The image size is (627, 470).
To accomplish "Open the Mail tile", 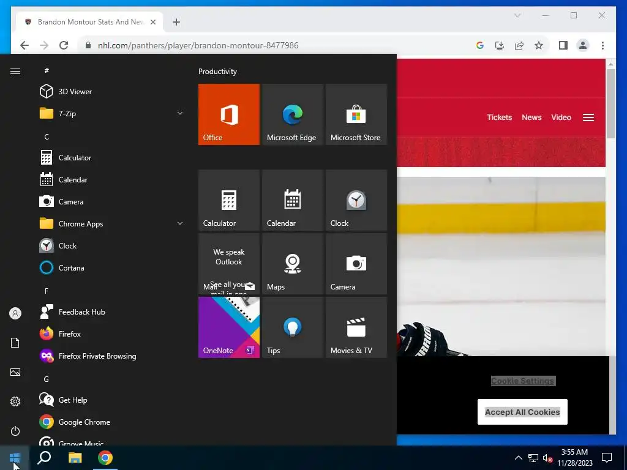I will tap(229, 264).
